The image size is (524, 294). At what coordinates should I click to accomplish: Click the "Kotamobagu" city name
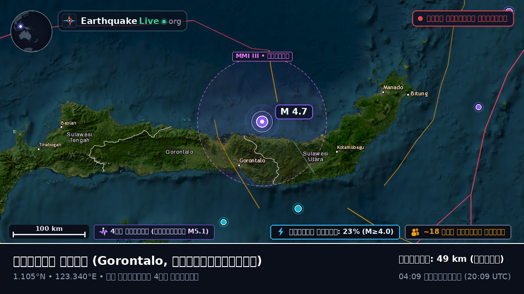coord(351,147)
